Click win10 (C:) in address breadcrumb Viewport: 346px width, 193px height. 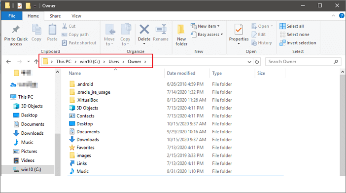pos(90,62)
